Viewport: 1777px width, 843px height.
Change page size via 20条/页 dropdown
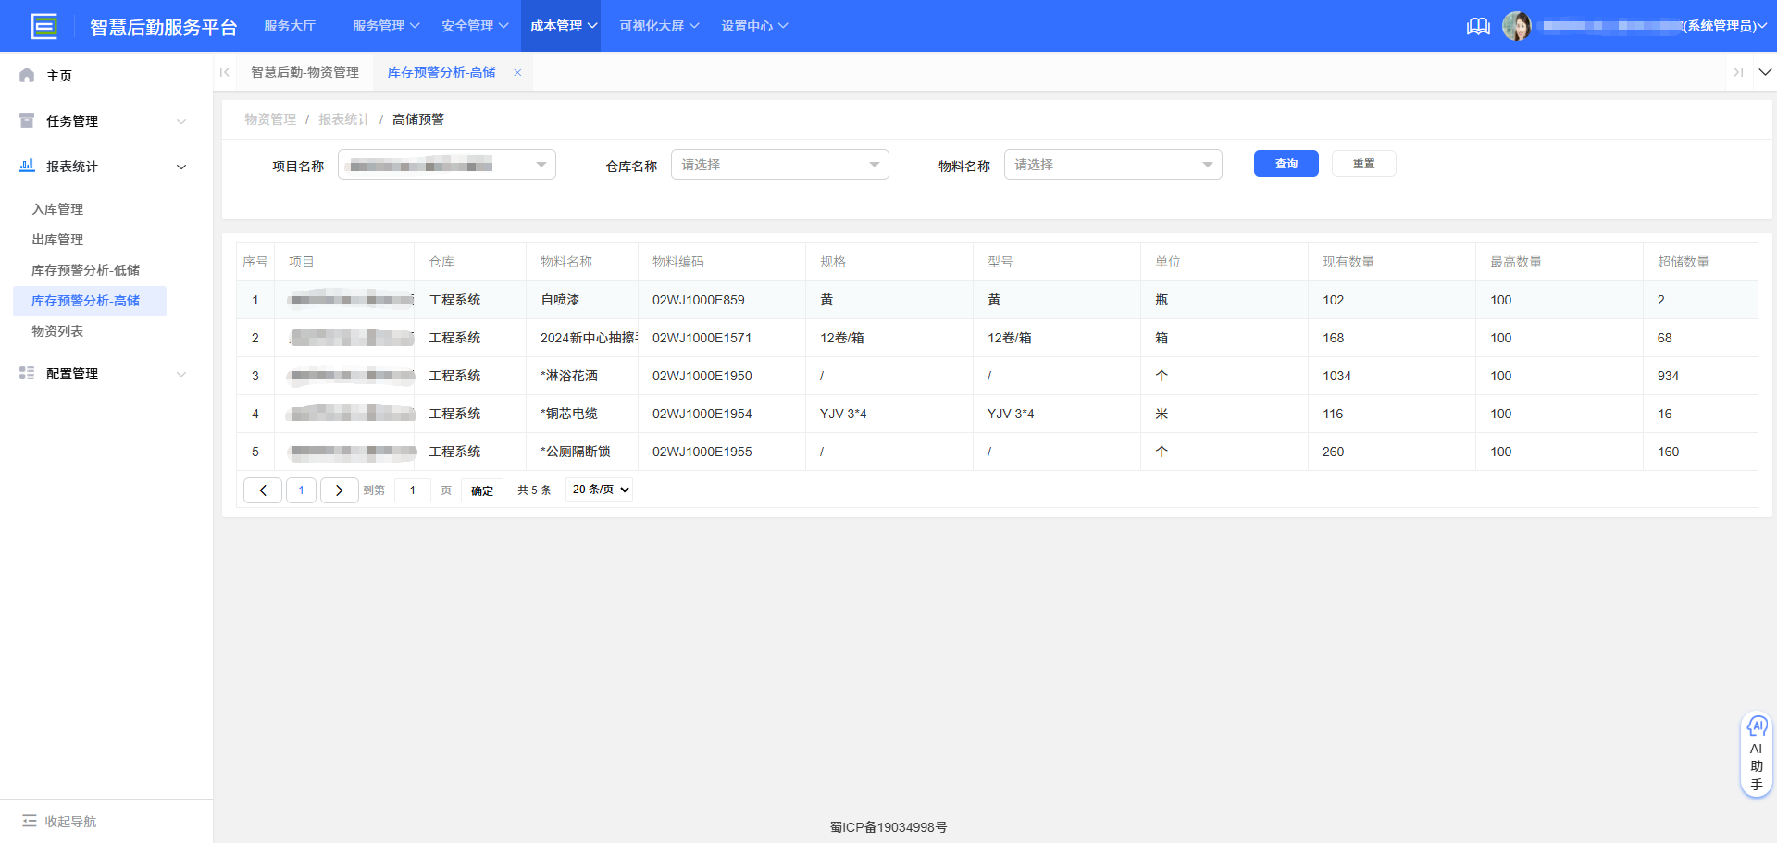(x=598, y=490)
